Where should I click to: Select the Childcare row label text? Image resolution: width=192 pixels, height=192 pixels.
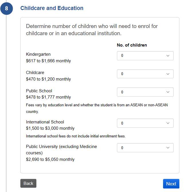[x=35, y=73]
